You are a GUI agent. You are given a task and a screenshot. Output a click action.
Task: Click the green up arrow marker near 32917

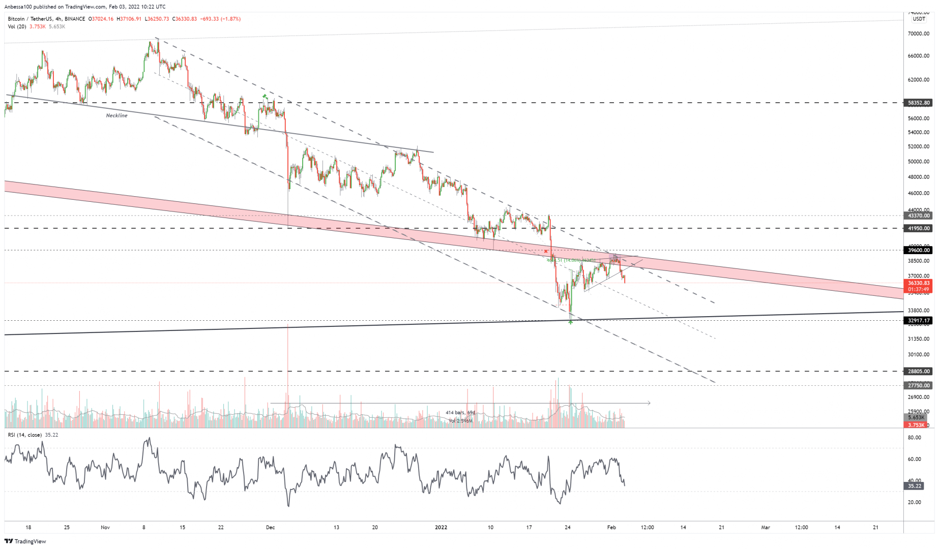point(571,322)
